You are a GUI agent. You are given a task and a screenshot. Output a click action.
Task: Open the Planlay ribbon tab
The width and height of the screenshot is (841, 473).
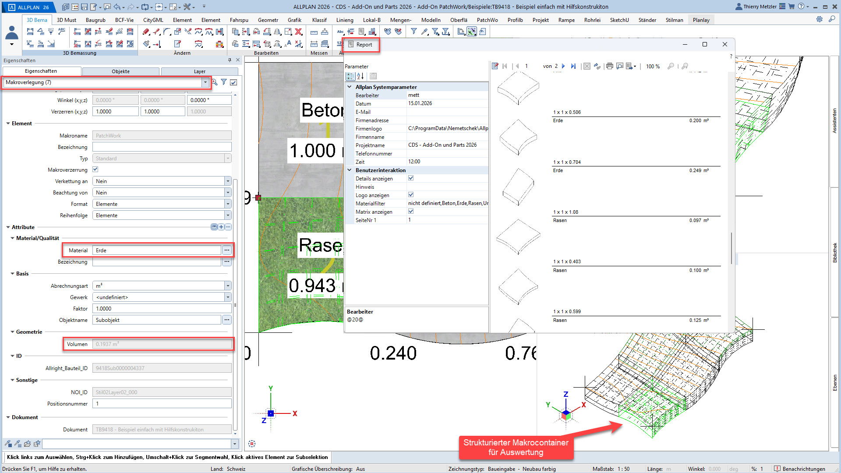[701, 20]
